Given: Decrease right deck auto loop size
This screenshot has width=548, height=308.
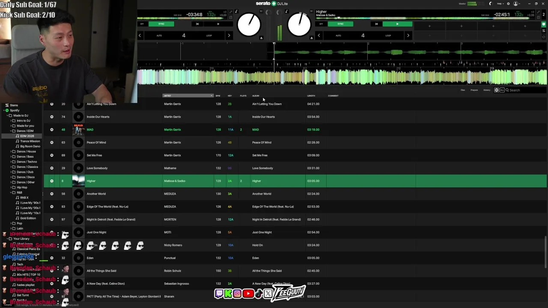Looking at the screenshot, I should [x=319, y=36].
